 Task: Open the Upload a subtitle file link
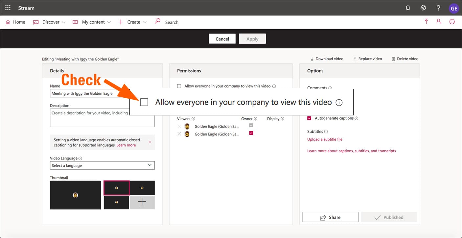pyautogui.click(x=325, y=139)
